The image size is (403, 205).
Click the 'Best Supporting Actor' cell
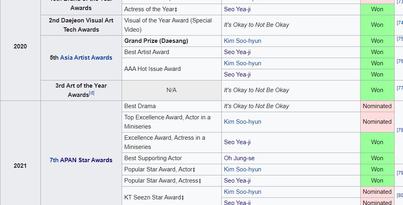[x=171, y=158]
